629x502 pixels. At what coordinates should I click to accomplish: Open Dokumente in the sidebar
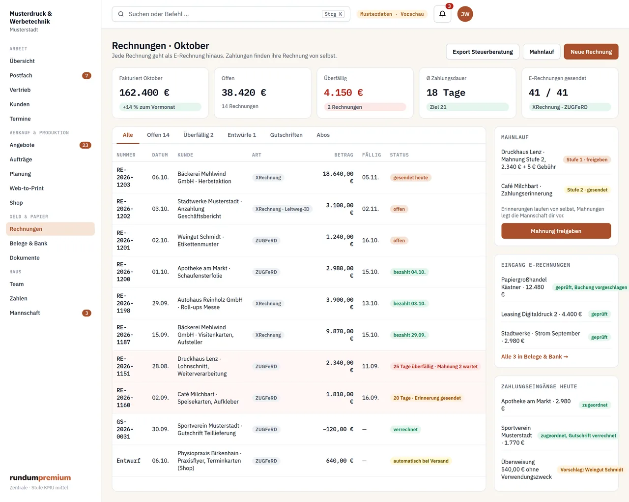(x=50, y=258)
